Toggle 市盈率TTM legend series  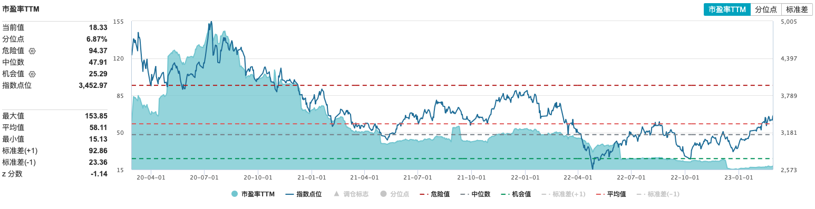point(253,194)
